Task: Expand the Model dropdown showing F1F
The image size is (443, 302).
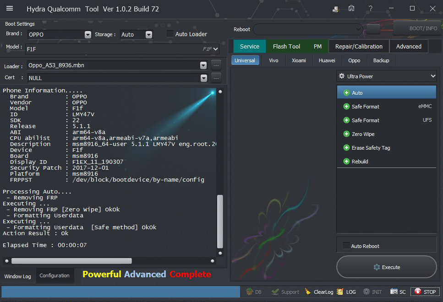Action: point(216,49)
